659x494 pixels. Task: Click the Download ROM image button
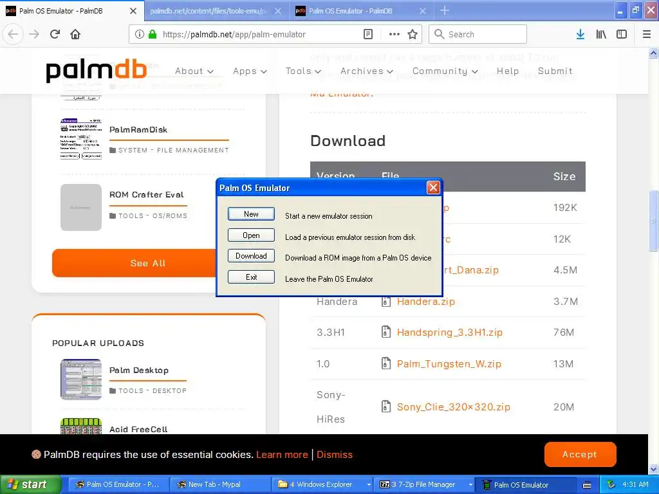tap(251, 256)
